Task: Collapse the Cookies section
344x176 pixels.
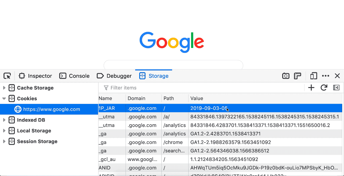Action: coord(4,99)
